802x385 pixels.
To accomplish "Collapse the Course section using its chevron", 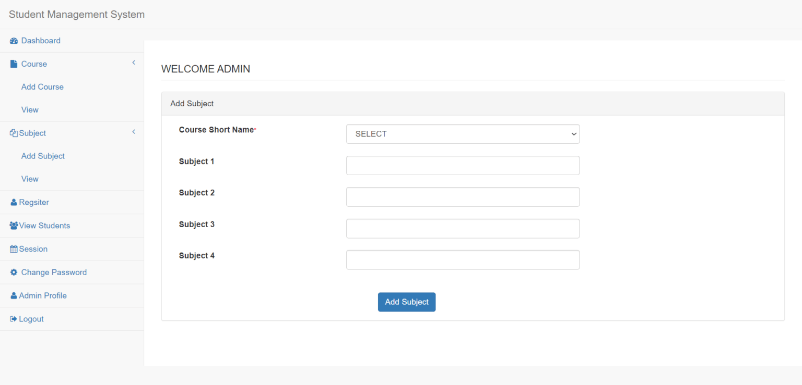I will click(x=134, y=62).
